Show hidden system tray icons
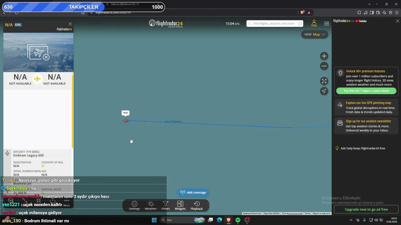The image size is (401, 225). [x=351, y=220]
